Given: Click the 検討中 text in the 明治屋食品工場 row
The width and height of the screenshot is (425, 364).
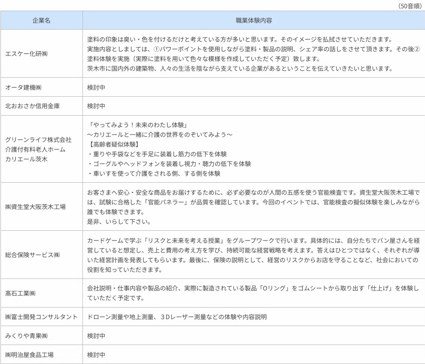Looking at the screenshot, I should [x=96, y=355].
